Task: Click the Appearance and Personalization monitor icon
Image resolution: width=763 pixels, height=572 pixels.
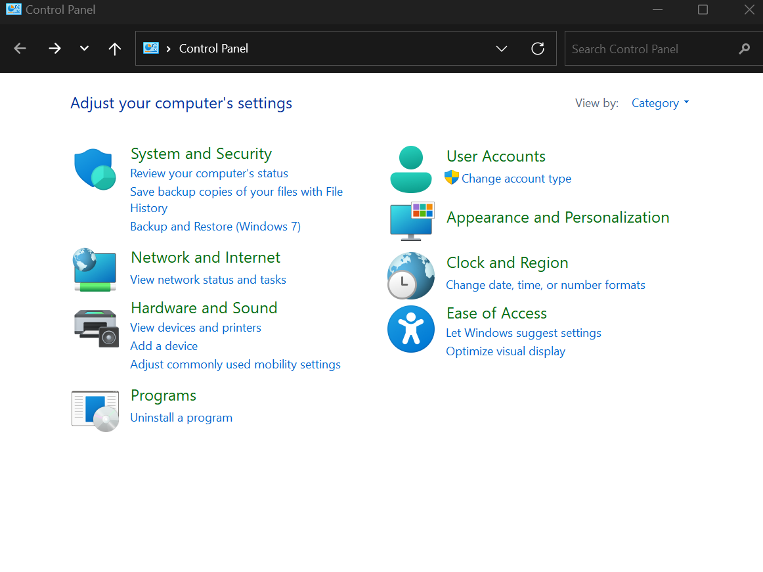Action: pos(412,220)
